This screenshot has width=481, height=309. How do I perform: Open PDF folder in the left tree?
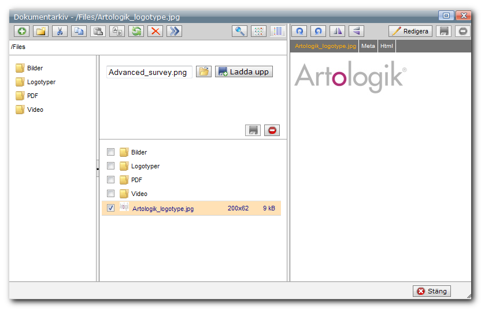pyautogui.click(x=27, y=96)
